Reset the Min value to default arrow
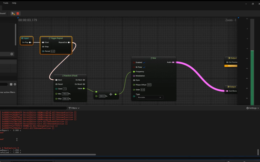Viewport: 260px width, 162px height. (70, 94)
